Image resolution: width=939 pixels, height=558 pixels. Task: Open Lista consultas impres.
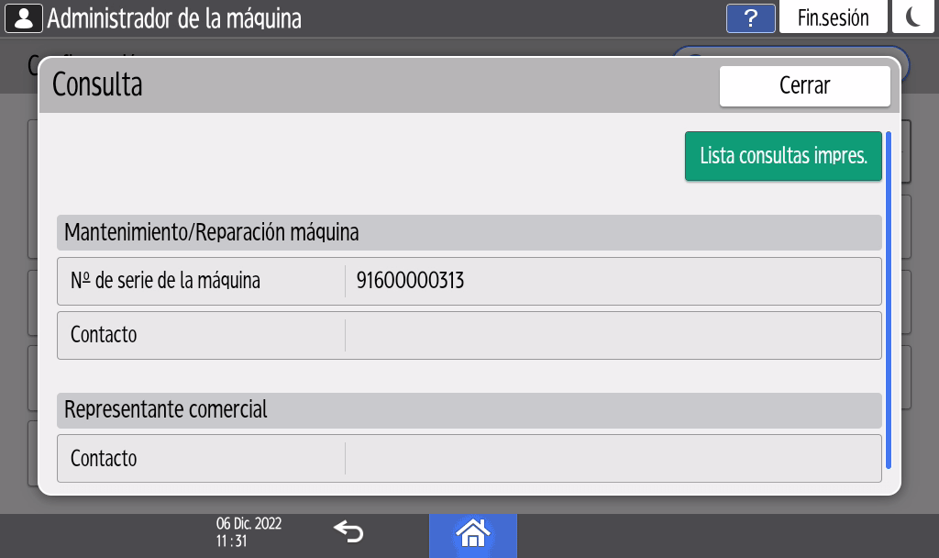coord(783,156)
